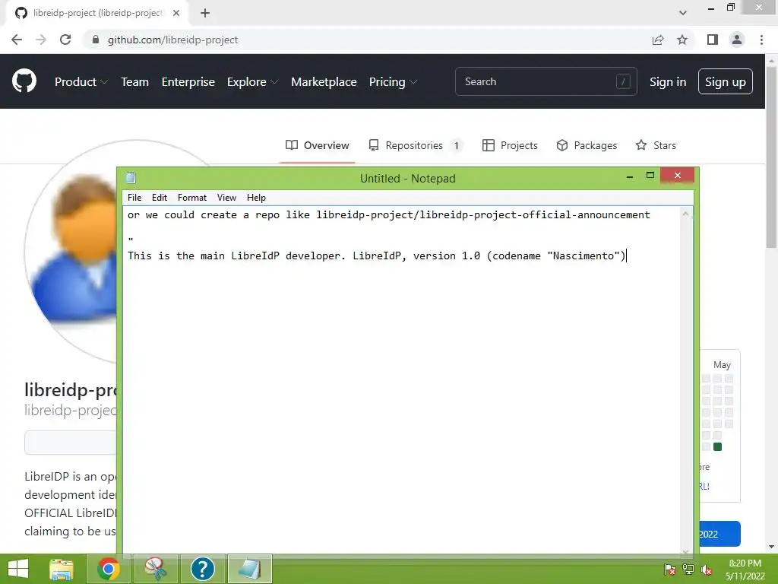Go back with Chrome's back arrow
This screenshot has height=584, width=778.
click(x=17, y=40)
